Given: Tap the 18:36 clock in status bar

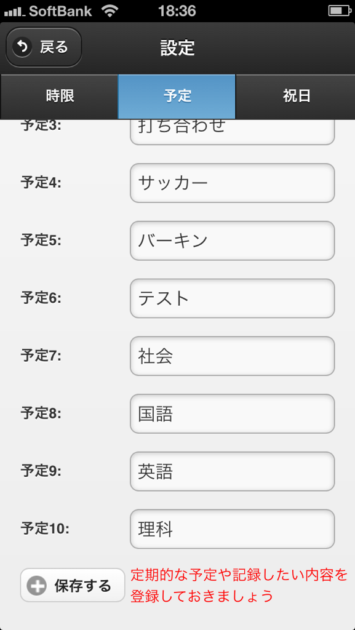Looking at the screenshot, I should [177, 11].
